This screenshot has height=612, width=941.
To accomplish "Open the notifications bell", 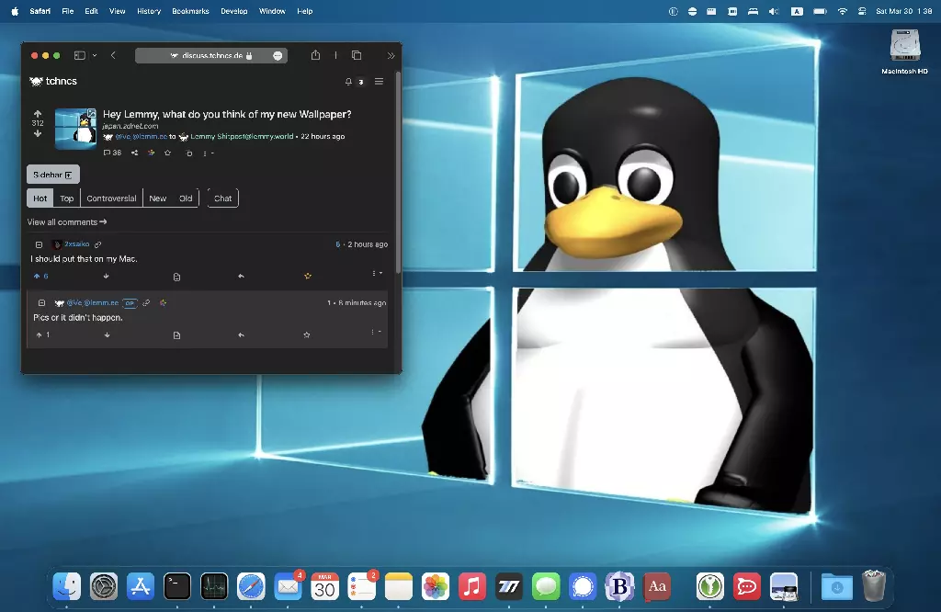I will tap(348, 82).
